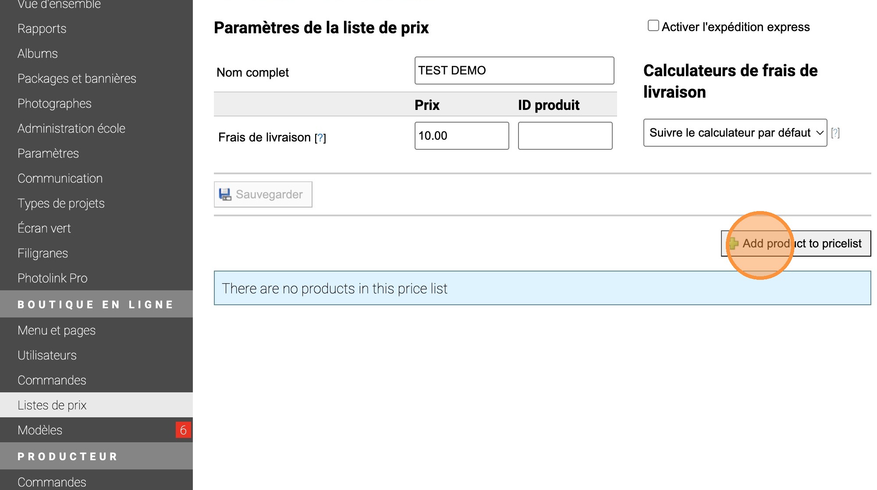Open help icon next to Frais de livraison
877x490 pixels.
(x=320, y=138)
